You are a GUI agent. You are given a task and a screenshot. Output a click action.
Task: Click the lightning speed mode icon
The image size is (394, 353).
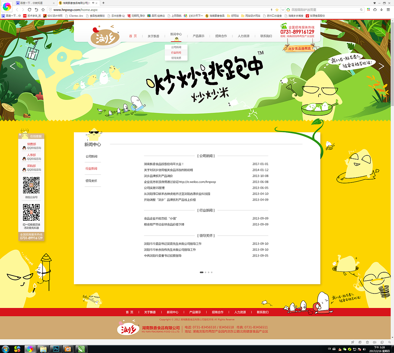coord(271,10)
